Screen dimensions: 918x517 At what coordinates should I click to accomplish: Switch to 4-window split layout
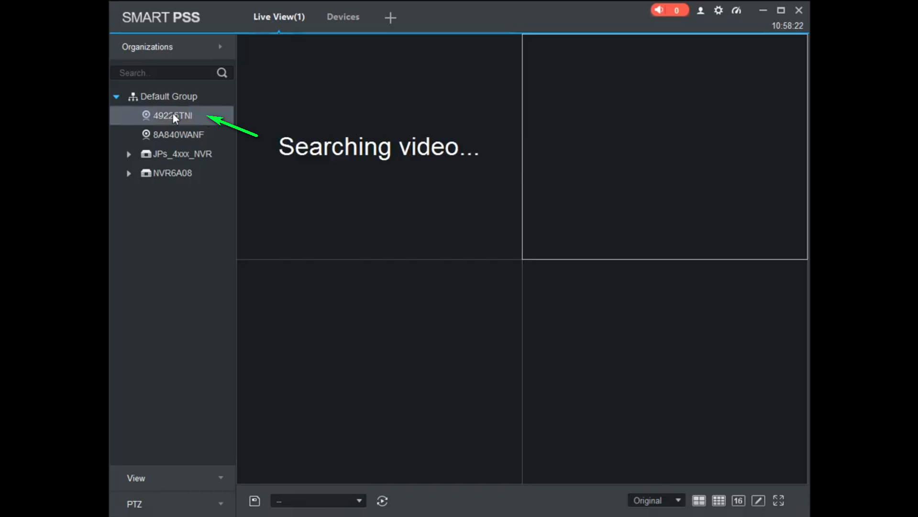[x=698, y=501]
